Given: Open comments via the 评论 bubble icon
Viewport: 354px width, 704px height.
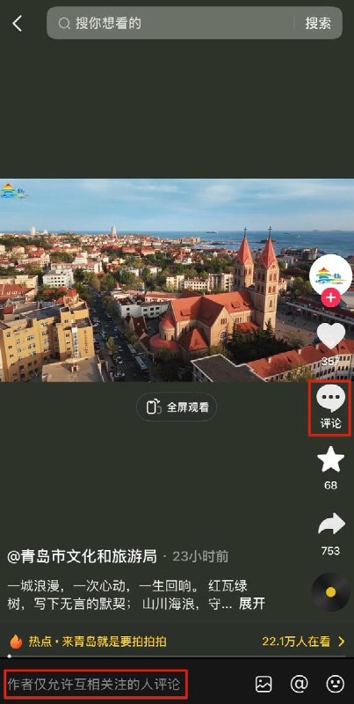Looking at the screenshot, I should (330, 399).
